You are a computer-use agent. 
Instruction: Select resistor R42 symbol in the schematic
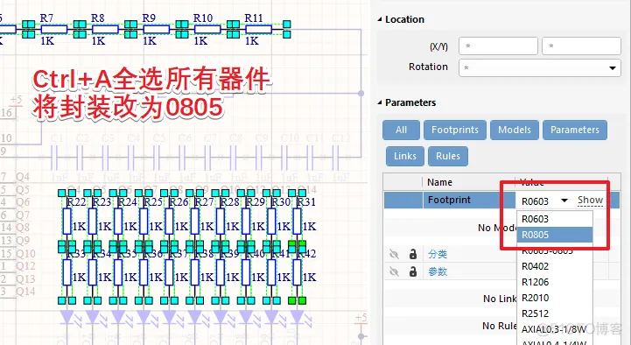click(x=297, y=272)
